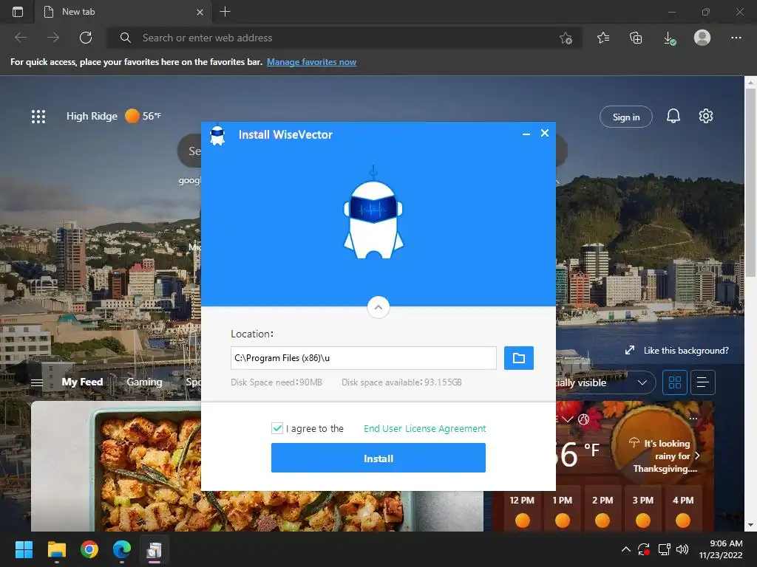The image size is (757, 567).
Task: Open volume control in system tray
Action: coord(682,549)
